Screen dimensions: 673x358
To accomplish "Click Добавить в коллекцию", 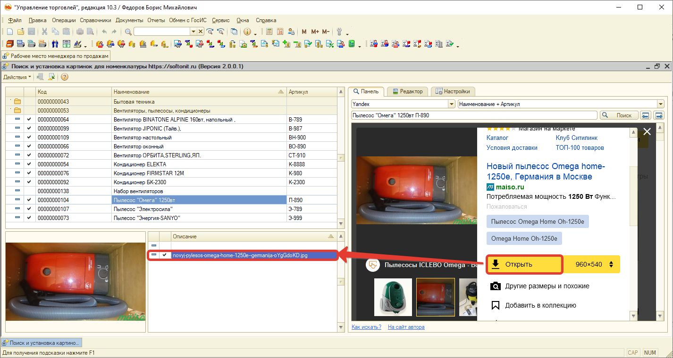I will 533,305.
